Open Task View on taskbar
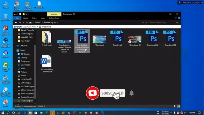The width and height of the screenshot is (204, 115). pyautogui.click(x=19, y=113)
